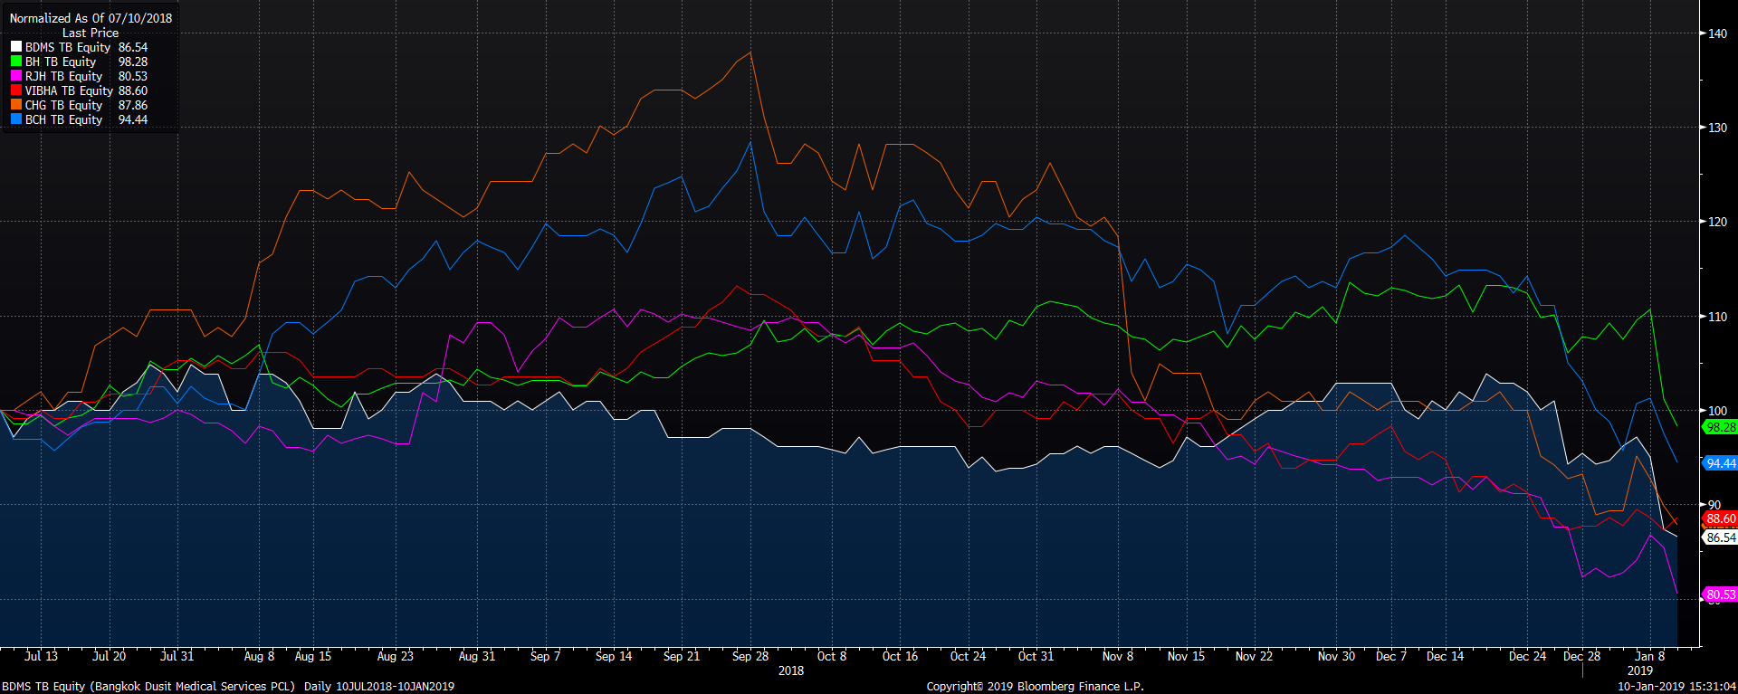Screen dimensions: 1738x694
Task: Select BH TB Equity legend label
Action: pos(61,62)
